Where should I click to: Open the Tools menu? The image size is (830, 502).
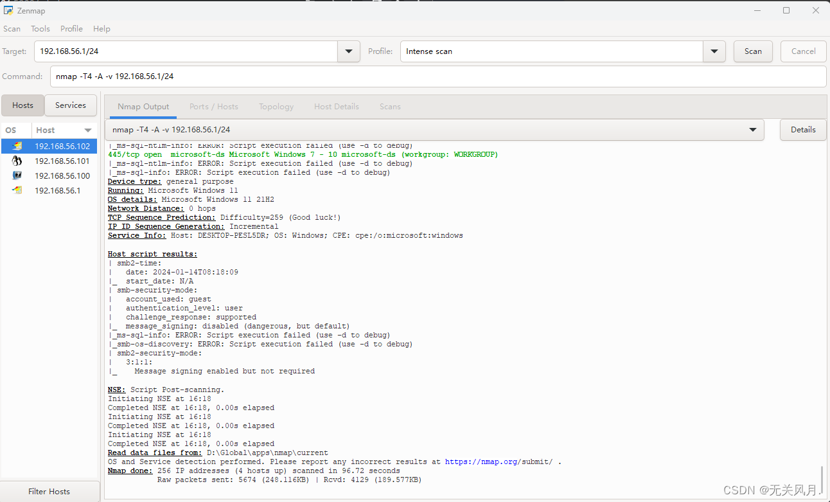(40, 28)
